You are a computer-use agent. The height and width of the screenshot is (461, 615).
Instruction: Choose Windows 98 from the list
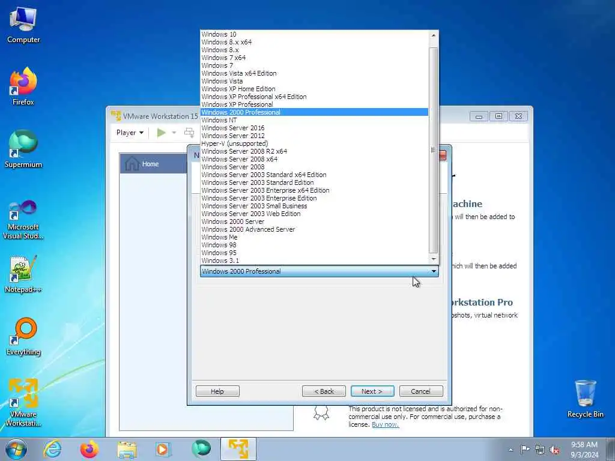tap(314, 245)
